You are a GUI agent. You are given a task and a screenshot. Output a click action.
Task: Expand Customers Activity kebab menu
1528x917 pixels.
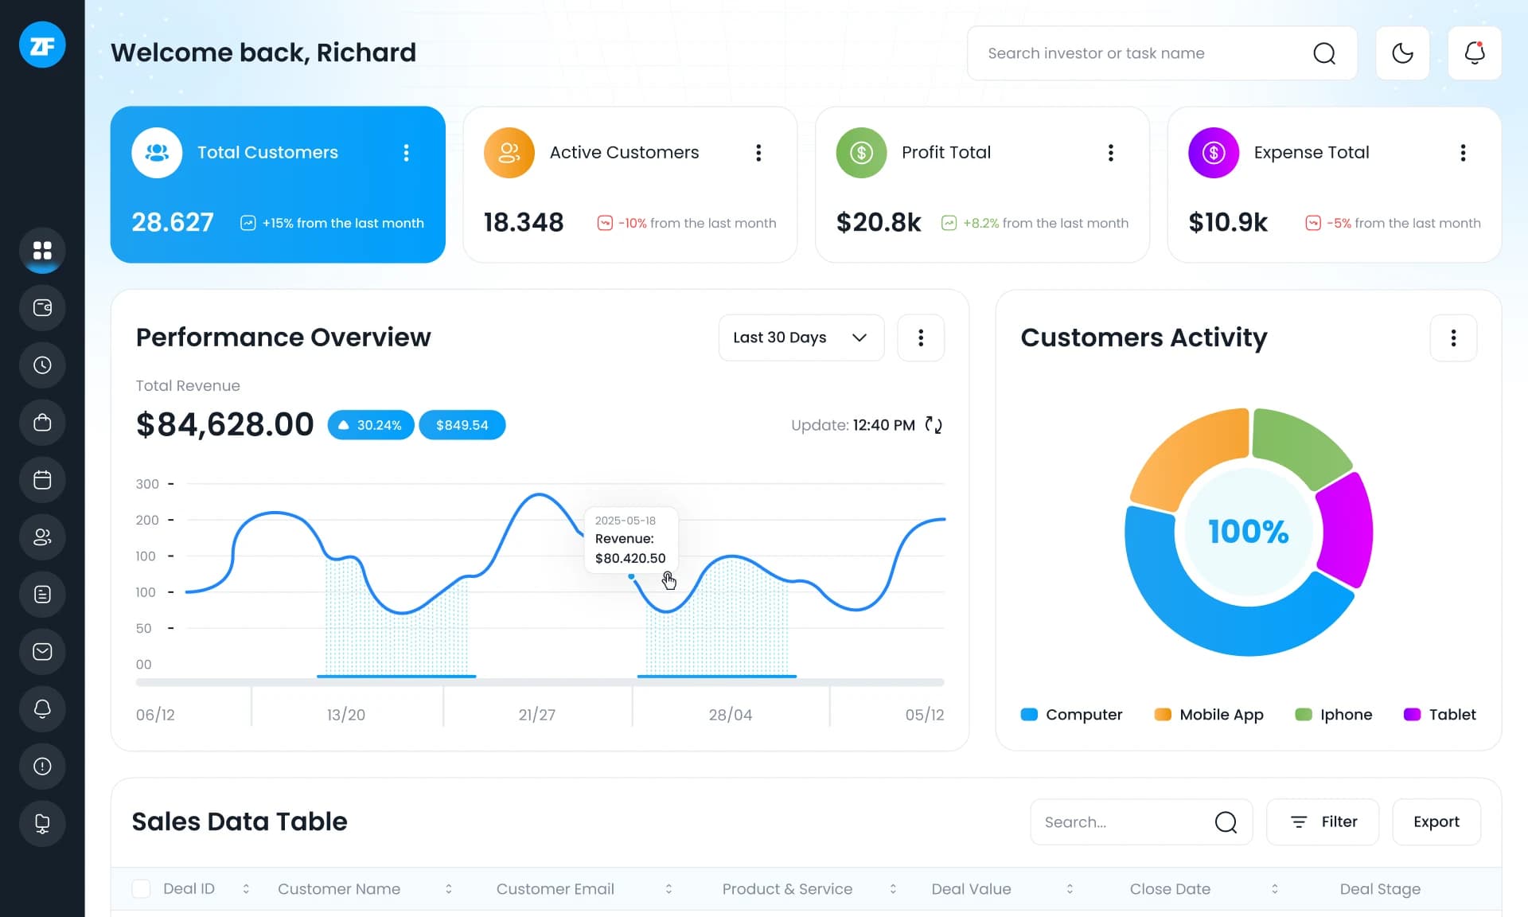pyautogui.click(x=1454, y=338)
